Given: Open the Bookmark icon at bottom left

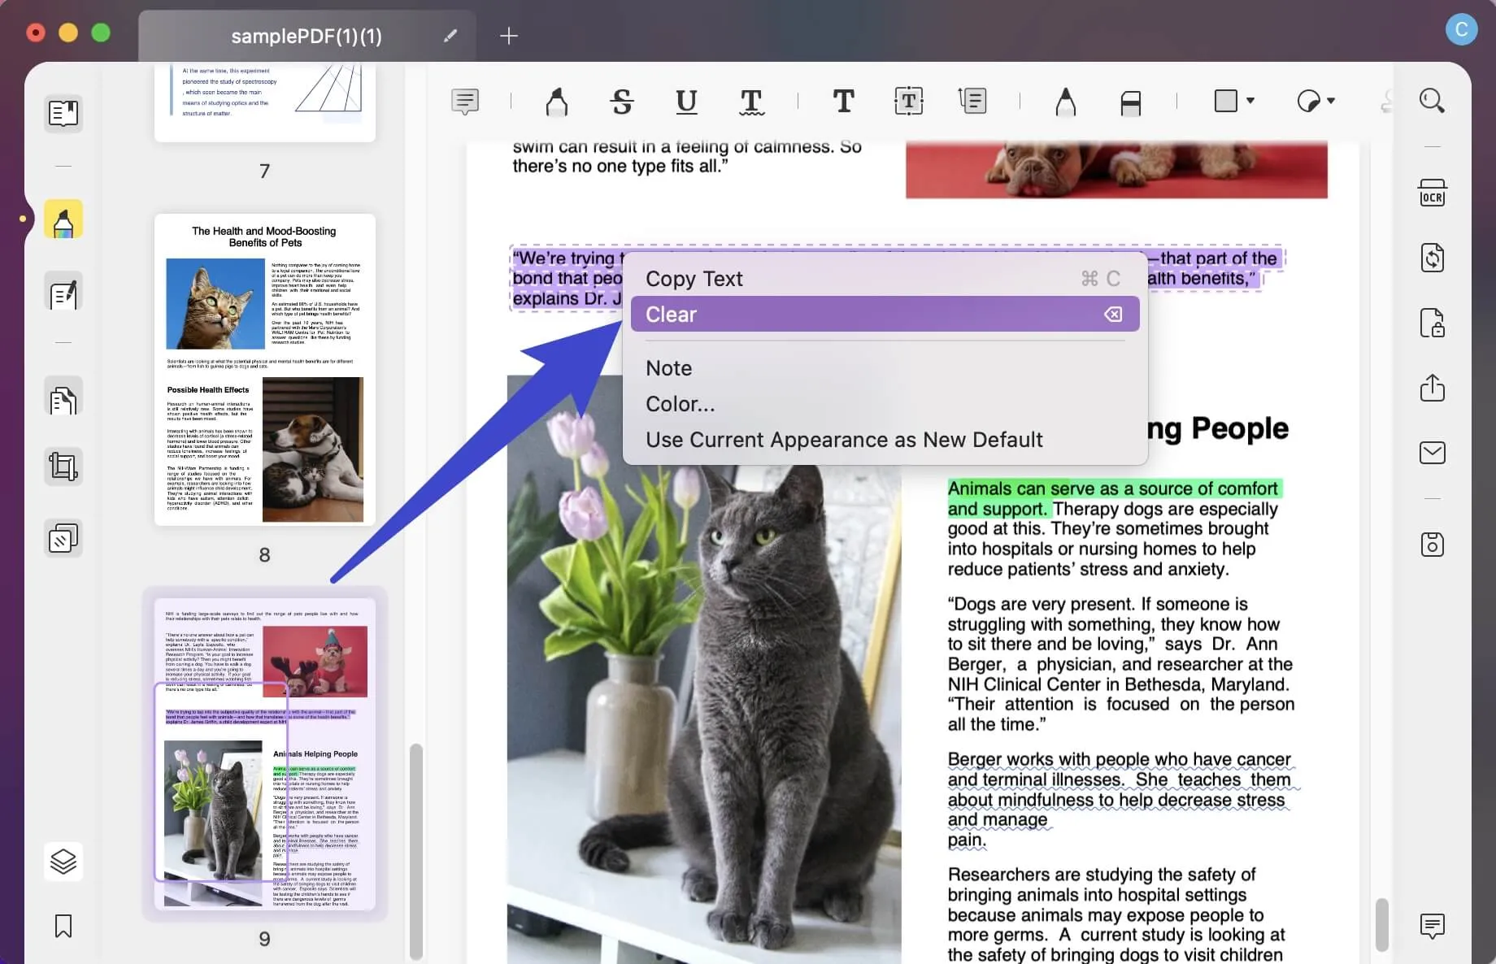Looking at the screenshot, I should pyautogui.click(x=63, y=926).
